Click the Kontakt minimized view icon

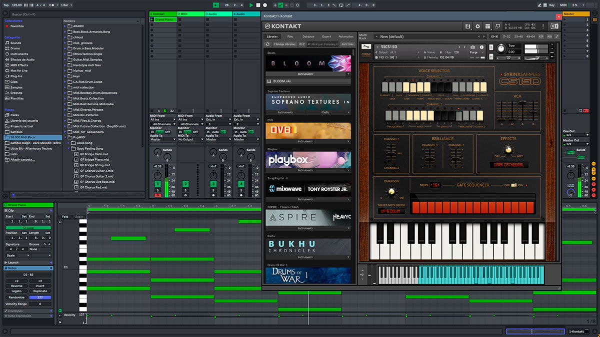(497, 26)
